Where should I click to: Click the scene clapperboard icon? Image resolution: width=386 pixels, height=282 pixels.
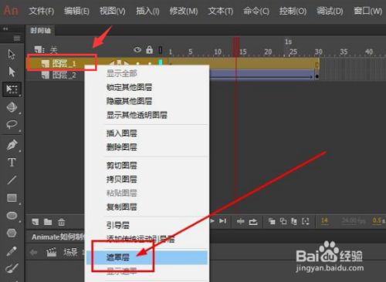(52, 252)
